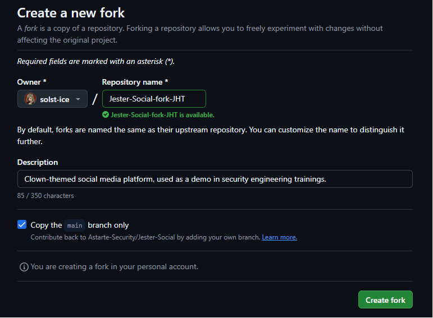This screenshot has width=433, height=318.
Task: Click 'Jester-Social-fork-JHT is available.' message
Action: click(162, 115)
